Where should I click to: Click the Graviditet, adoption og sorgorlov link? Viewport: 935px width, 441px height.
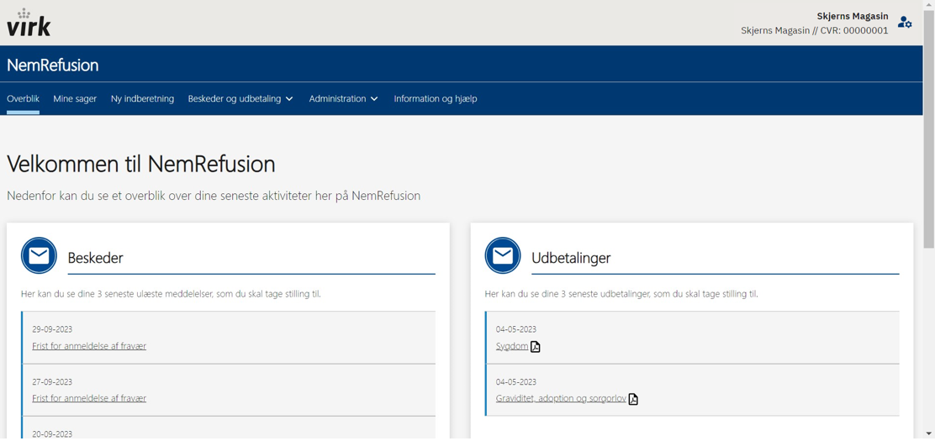(560, 398)
